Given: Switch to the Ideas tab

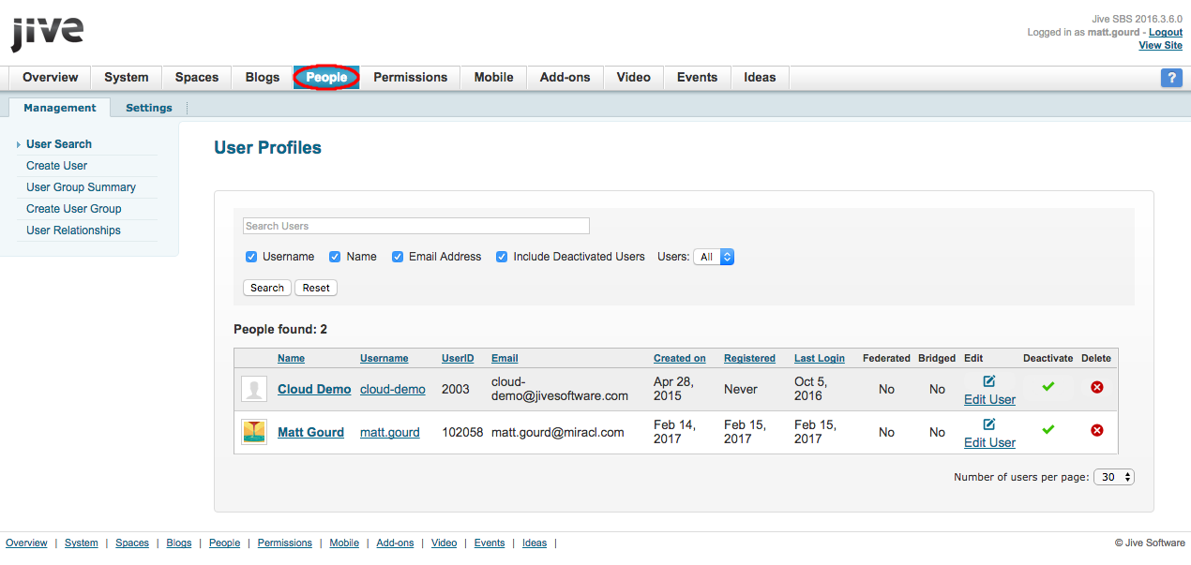Looking at the screenshot, I should 760,78.
